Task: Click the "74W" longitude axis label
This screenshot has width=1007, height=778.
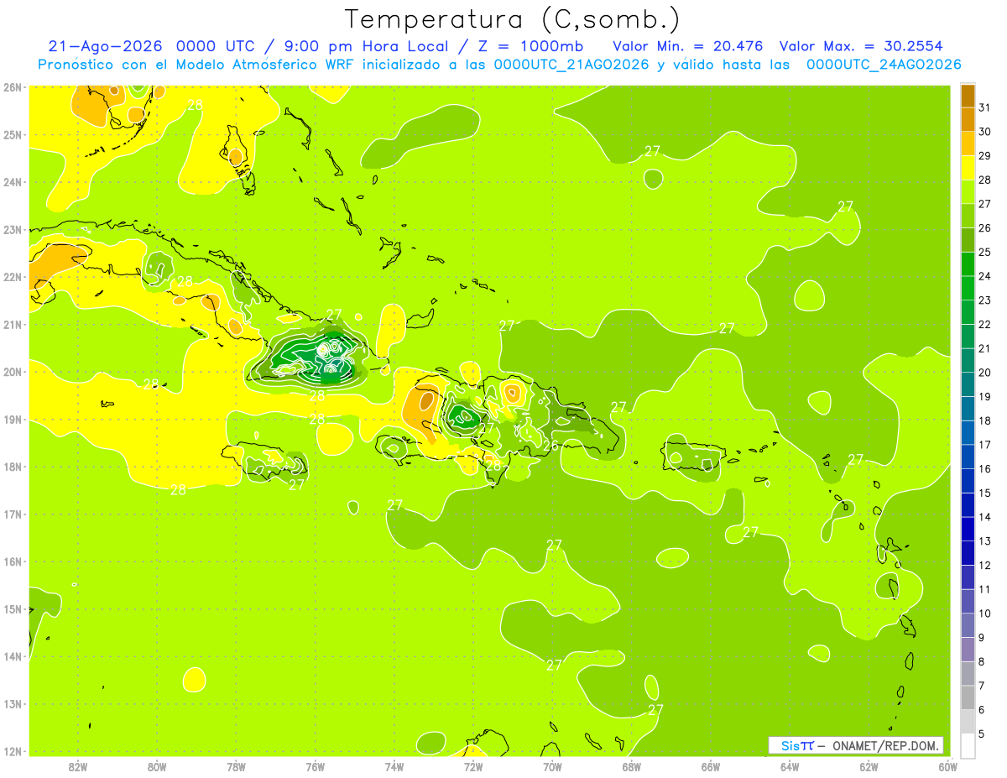Action: tap(394, 766)
